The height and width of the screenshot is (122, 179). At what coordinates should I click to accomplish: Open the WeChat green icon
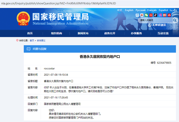point(146,15)
